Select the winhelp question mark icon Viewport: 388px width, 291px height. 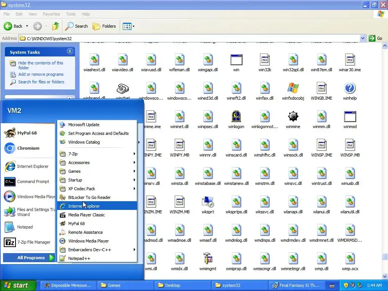coord(350,88)
